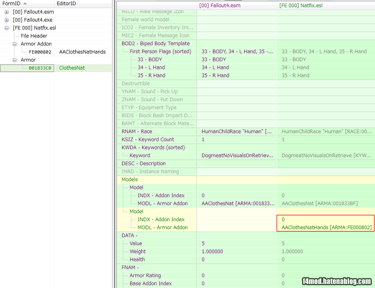Click DogmeatNoVisualsOnRetrieve in Natfix.esl column
The width and height of the screenshot is (375, 288).
click(x=326, y=156)
